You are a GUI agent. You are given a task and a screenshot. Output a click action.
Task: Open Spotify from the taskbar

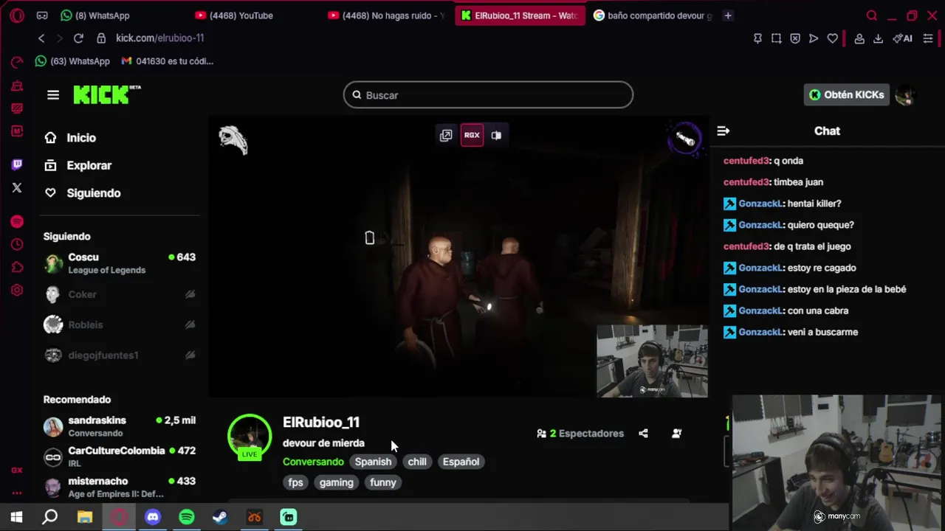(x=187, y=517)
